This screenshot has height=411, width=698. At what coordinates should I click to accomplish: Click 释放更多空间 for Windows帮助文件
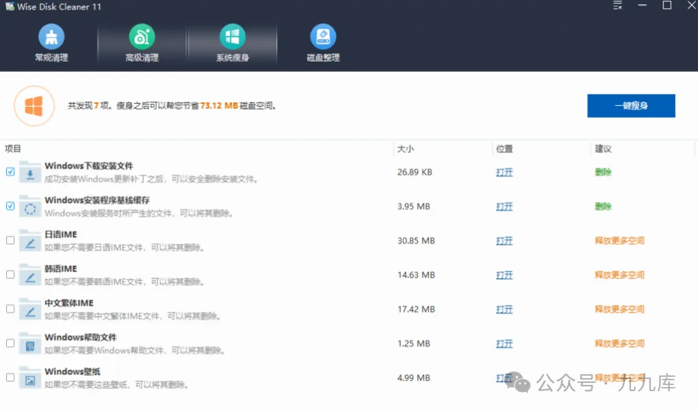tap(620, 343)
